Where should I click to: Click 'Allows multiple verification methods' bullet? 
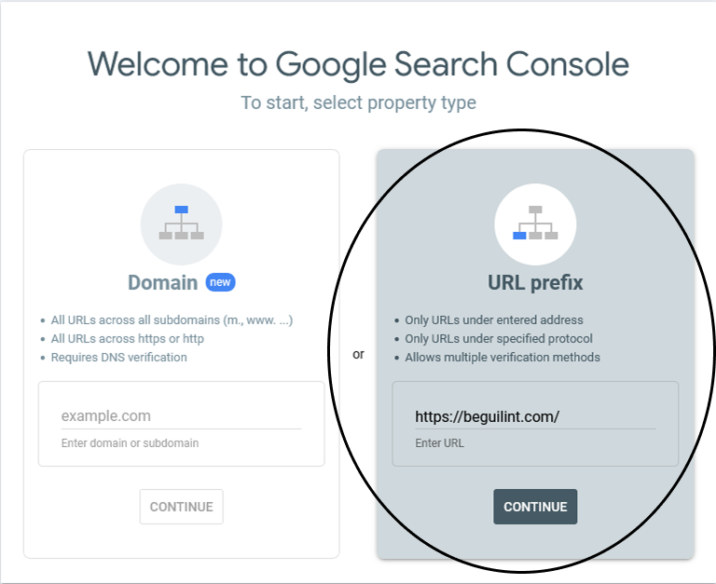coord(503,358)
